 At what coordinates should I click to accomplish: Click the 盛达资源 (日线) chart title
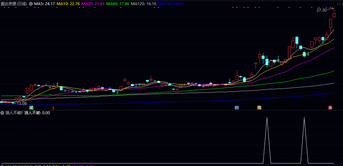(x=14, y=4)
